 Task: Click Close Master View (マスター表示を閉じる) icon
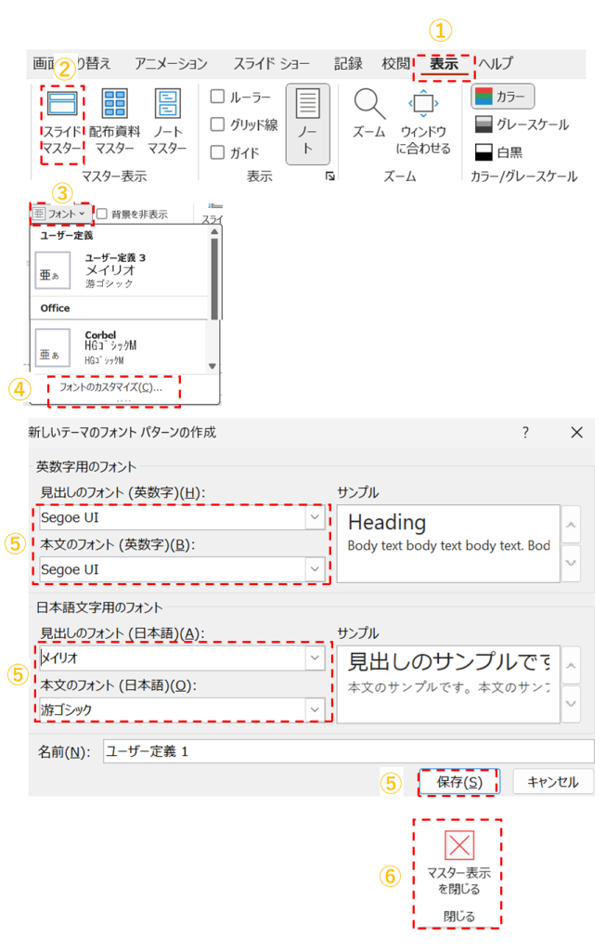coord(458,844)
